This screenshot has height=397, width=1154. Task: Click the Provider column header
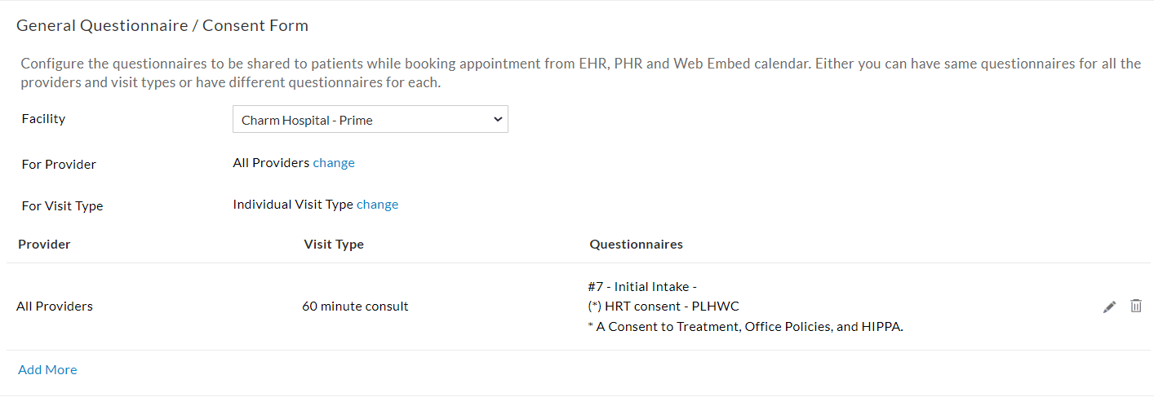pos(44,244)
